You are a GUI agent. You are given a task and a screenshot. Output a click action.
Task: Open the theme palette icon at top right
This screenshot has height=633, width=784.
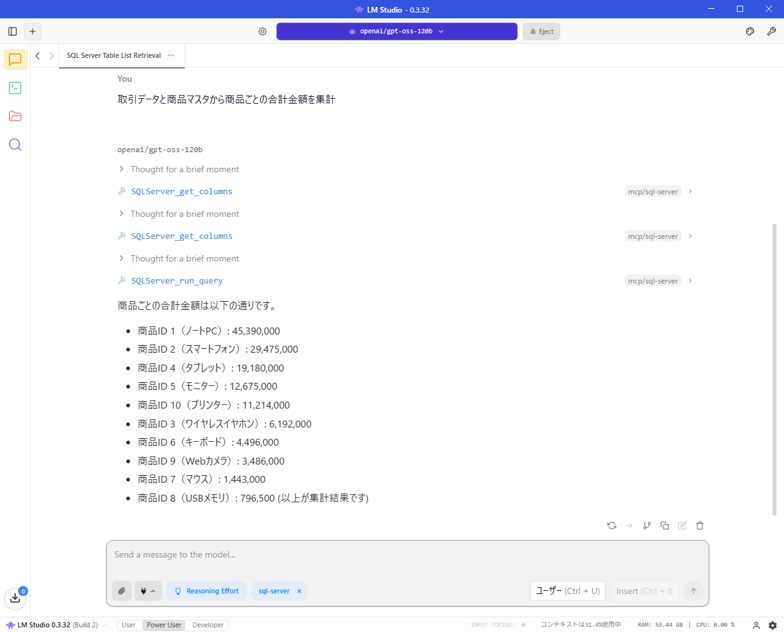(749, 31)
